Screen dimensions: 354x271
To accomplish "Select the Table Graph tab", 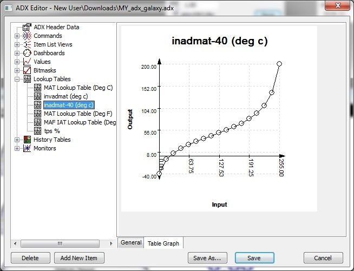I will click(163, 243).
